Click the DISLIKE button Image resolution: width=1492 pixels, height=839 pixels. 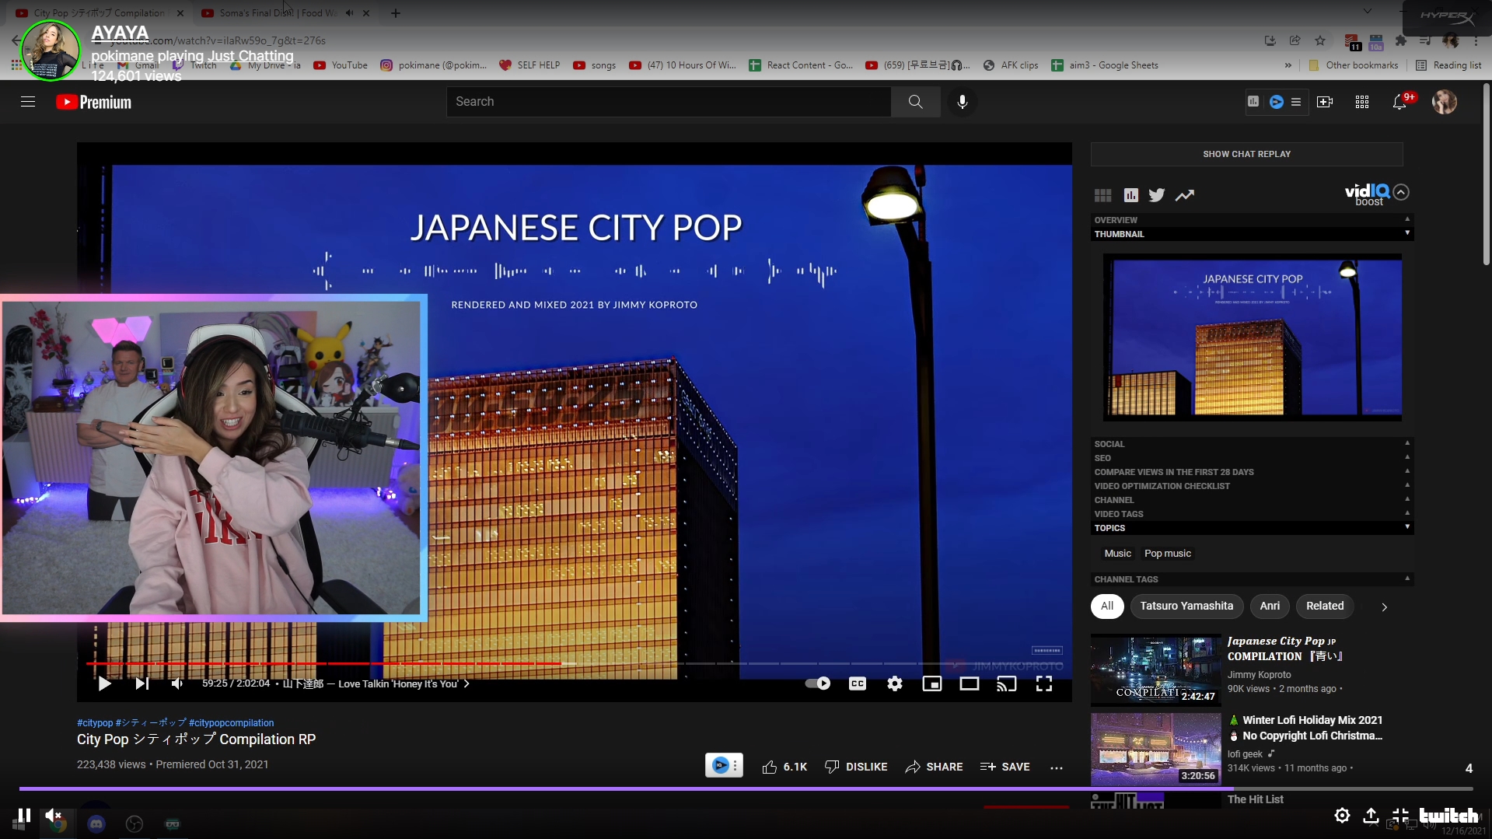[x=855, y=767]
